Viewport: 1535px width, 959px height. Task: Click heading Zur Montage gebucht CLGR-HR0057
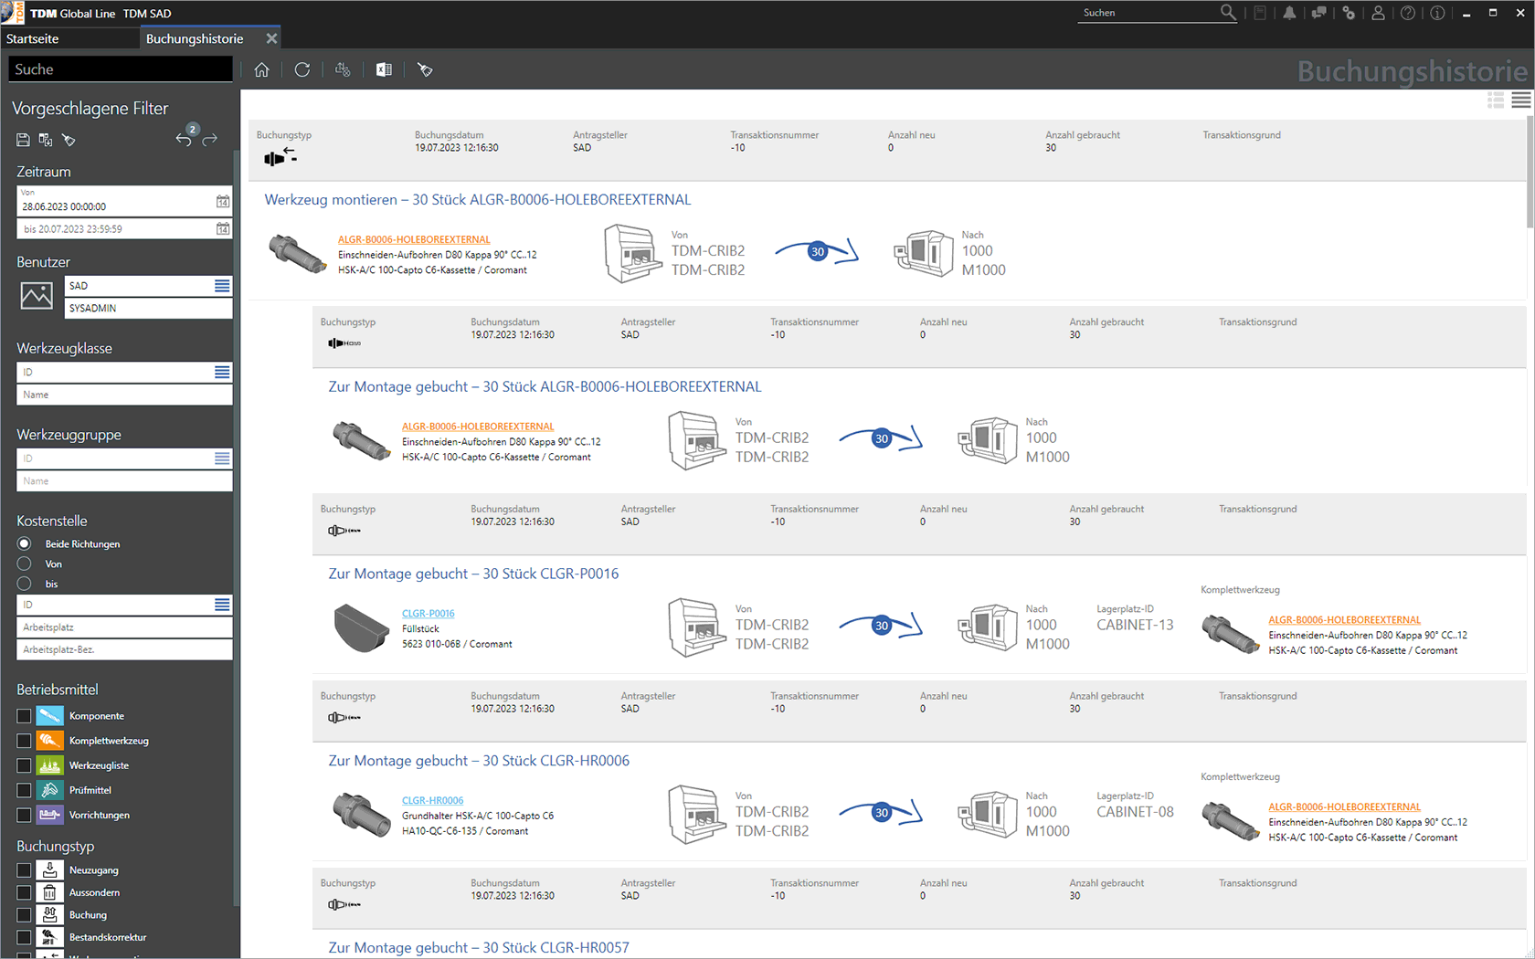479,947
